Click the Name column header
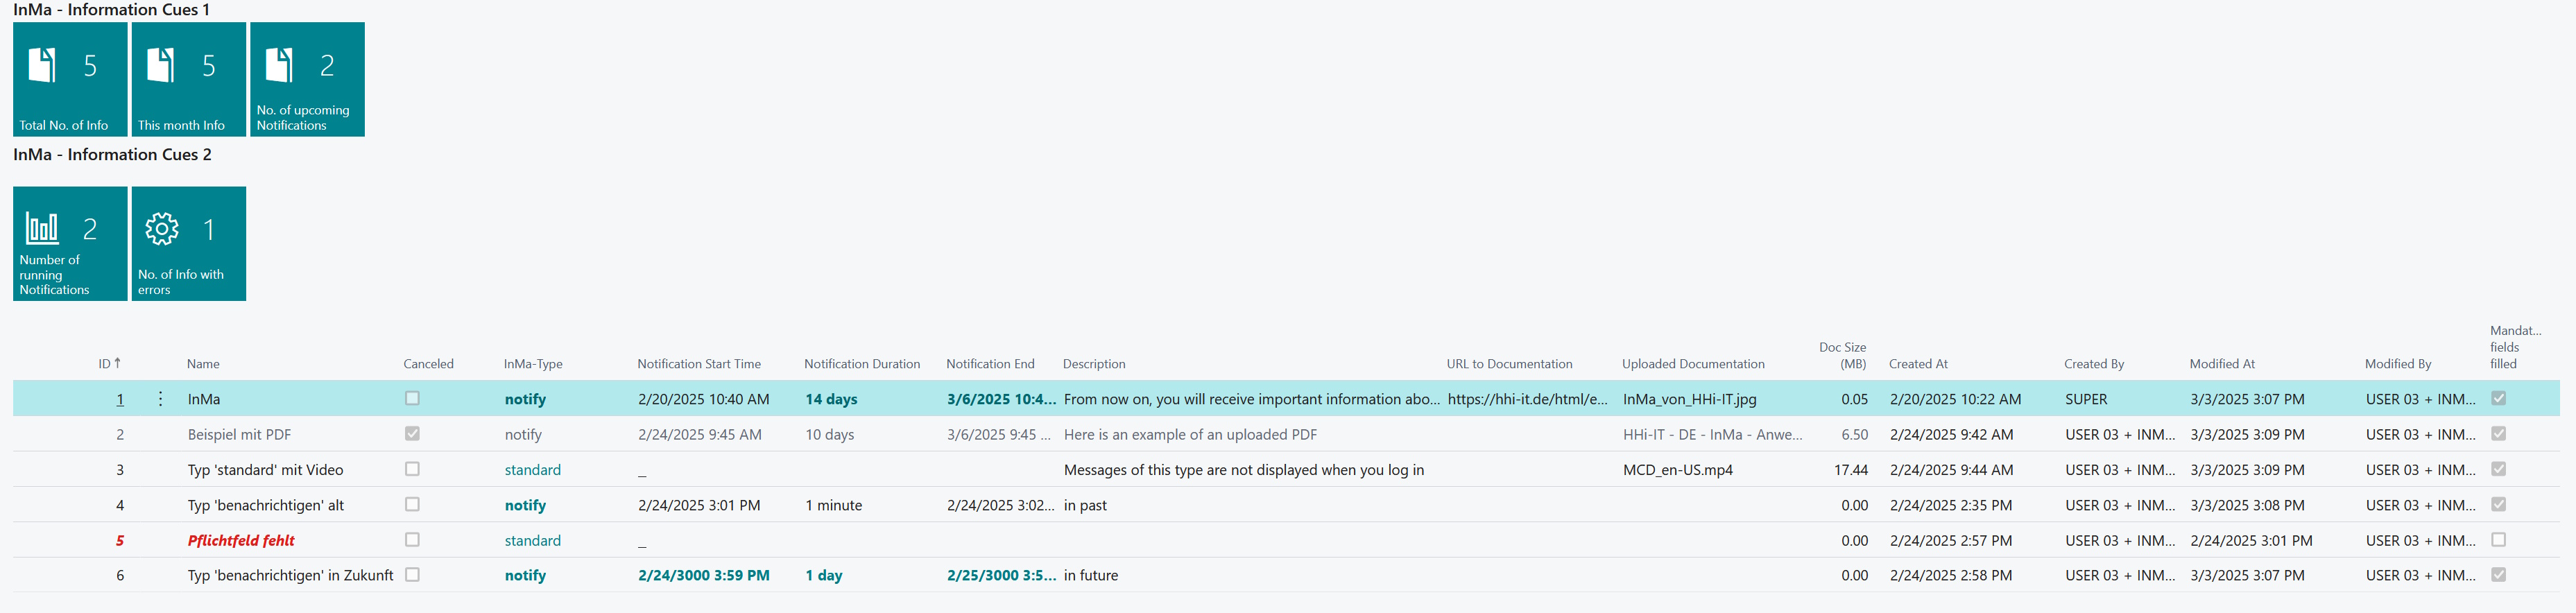The height and width of the screenshot is (613, 2576). tap(203, 364)
